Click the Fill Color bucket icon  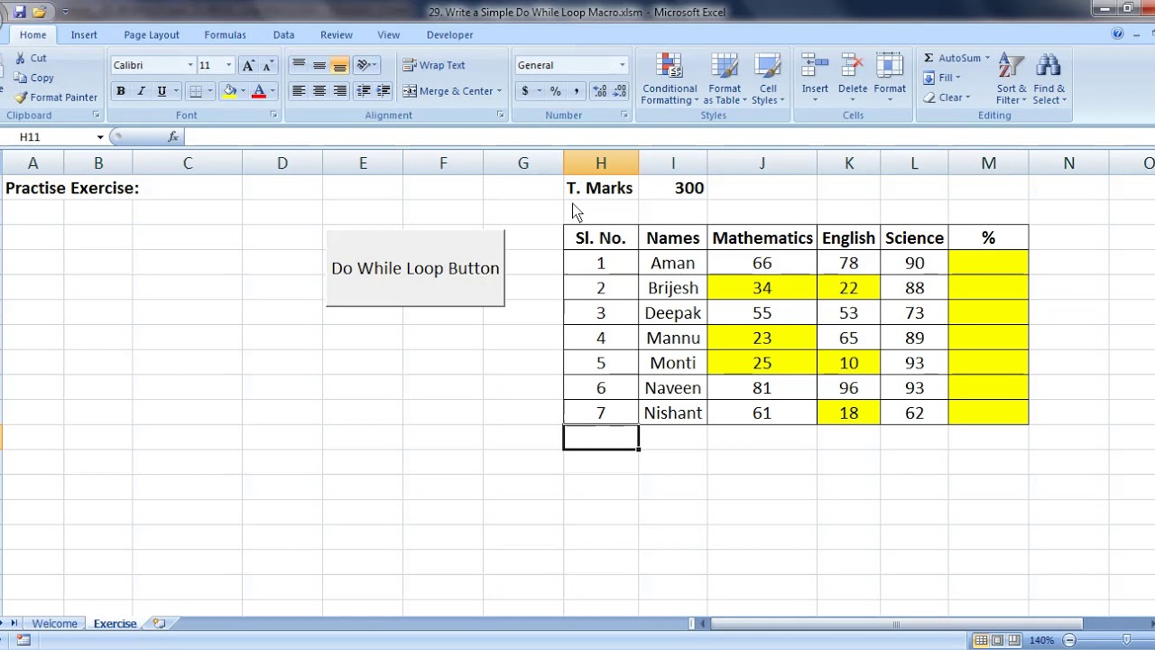pyautogui.click(x=230, y=91)
